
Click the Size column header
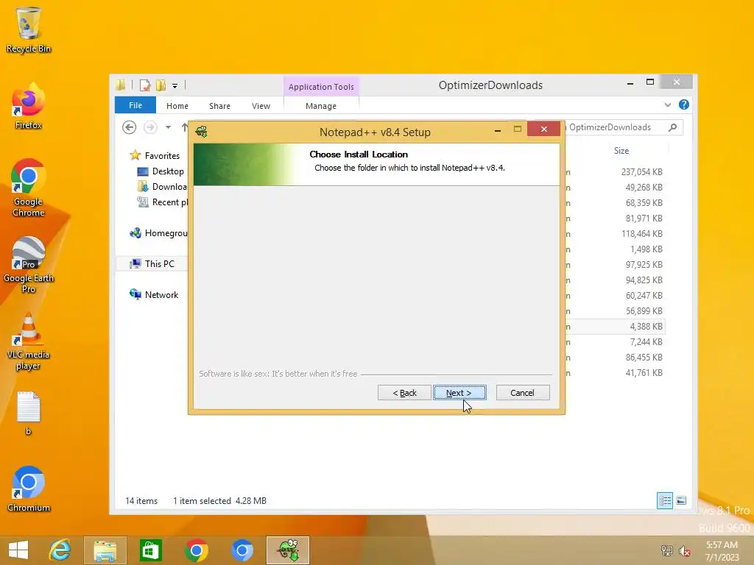coord(621,150)
